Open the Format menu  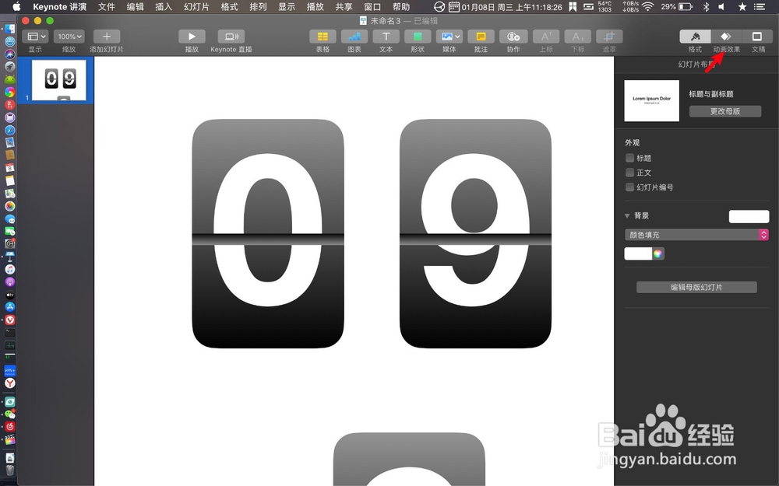pos(229,6)
